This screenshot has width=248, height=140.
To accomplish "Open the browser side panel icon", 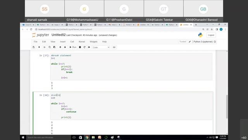I will click(x=217, y=30).
